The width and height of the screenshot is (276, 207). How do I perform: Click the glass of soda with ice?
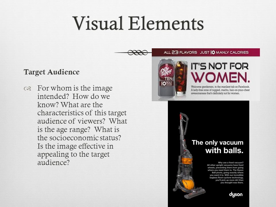(181, 78)
